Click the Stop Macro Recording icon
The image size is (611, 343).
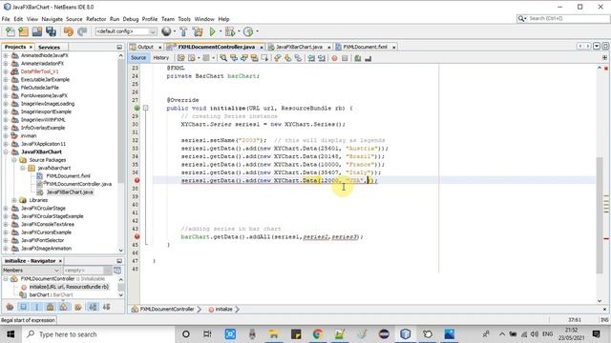[345, 58]
